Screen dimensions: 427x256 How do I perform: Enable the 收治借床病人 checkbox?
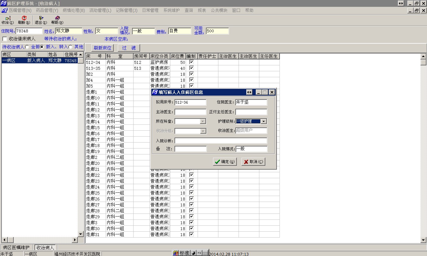pyautogui.click(x=5, y=39)
